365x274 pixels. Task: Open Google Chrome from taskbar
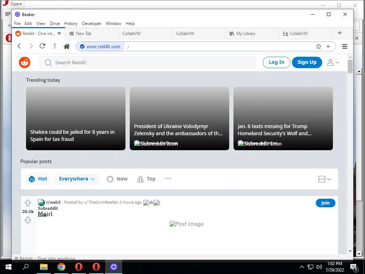(61, 267)
